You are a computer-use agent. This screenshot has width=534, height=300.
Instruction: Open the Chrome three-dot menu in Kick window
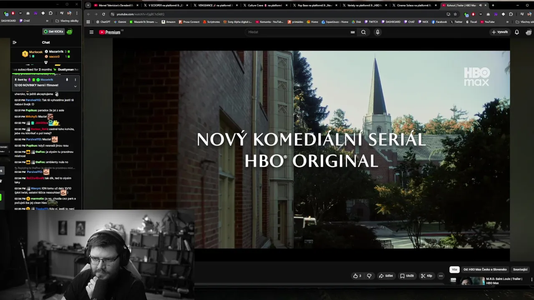tap(77, 13)
